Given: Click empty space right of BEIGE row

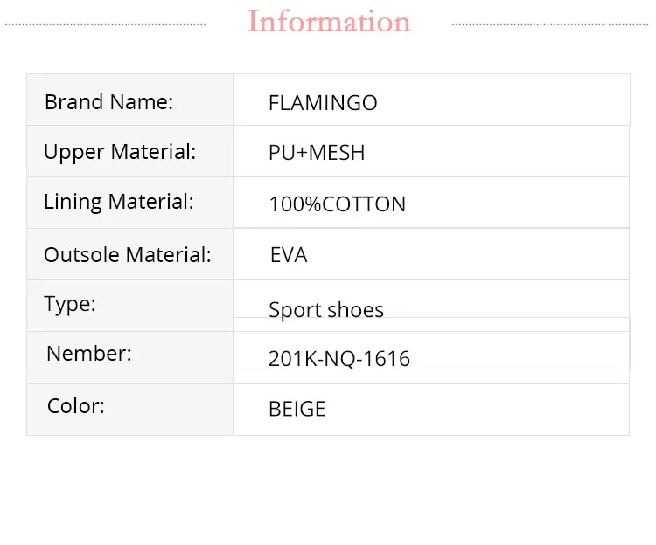Looking at the screenshot, I should [477, 410].
